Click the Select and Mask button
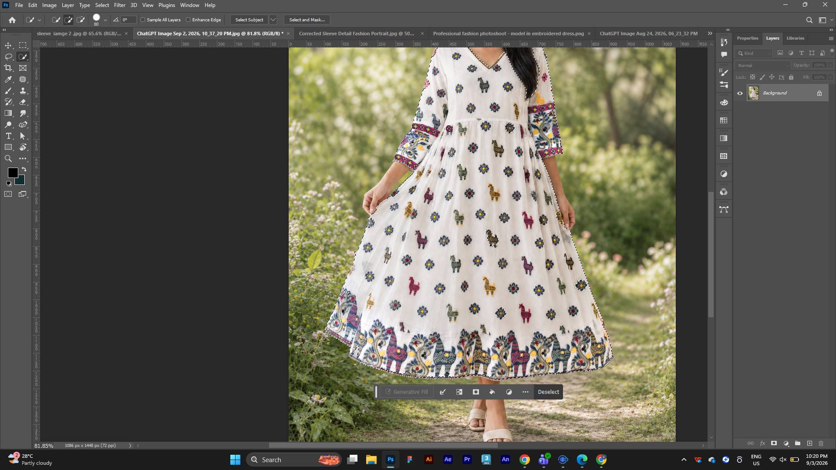Image resolution: width=836 pixels, height=470 pixels. coord(307,20)
